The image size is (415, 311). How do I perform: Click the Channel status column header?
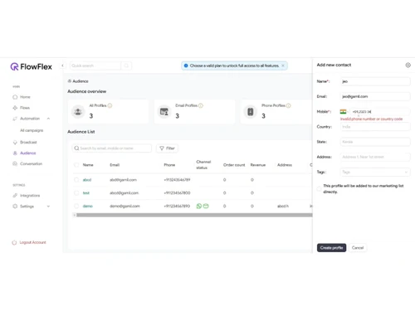(x=203, y=165)
